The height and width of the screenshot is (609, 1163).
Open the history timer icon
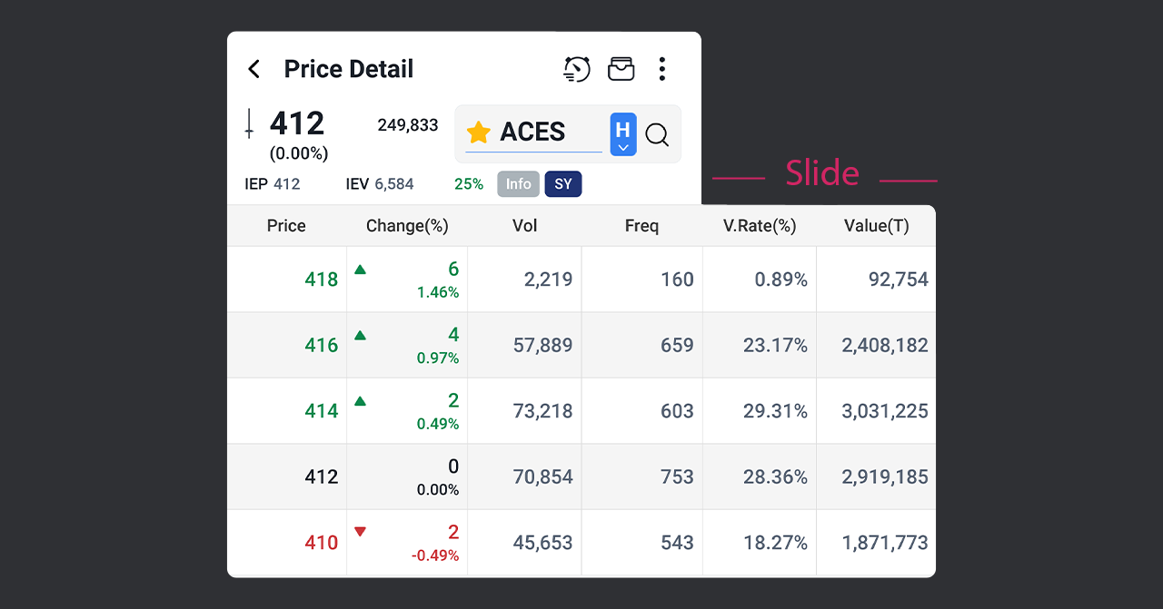576,69
